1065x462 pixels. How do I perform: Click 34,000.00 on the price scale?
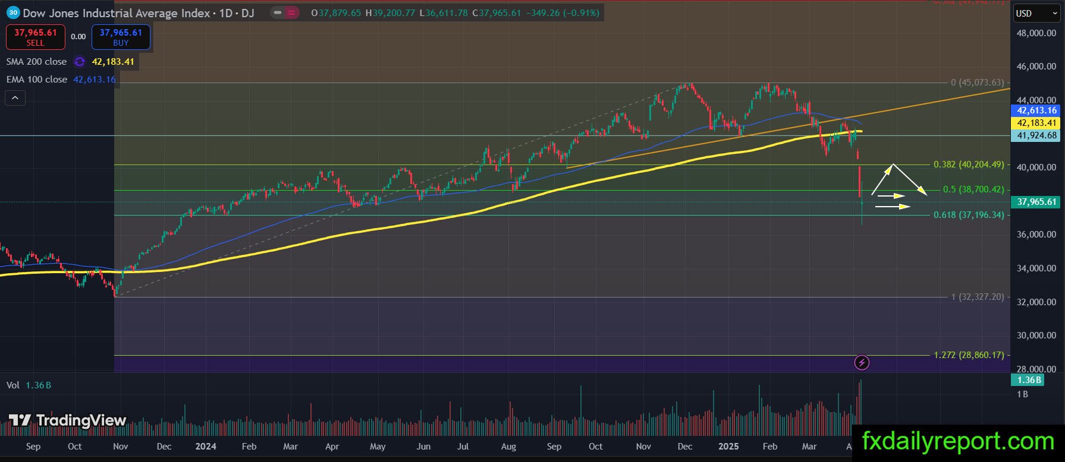pyautogui.click(x=1036, y=268)
